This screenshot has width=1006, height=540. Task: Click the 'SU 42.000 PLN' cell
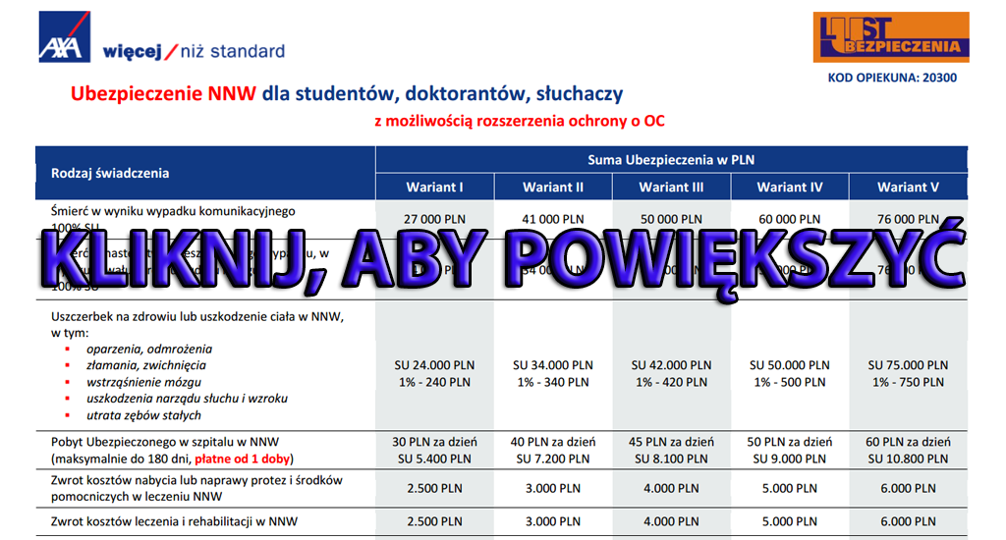tap(671, 365)
